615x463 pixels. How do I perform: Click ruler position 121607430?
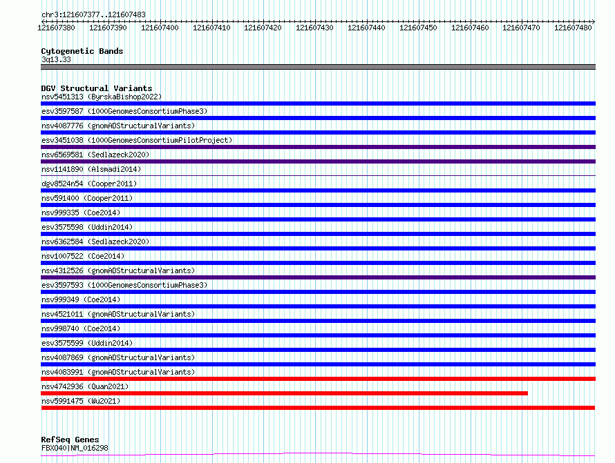pyautogui.click(x=314, y=28)
